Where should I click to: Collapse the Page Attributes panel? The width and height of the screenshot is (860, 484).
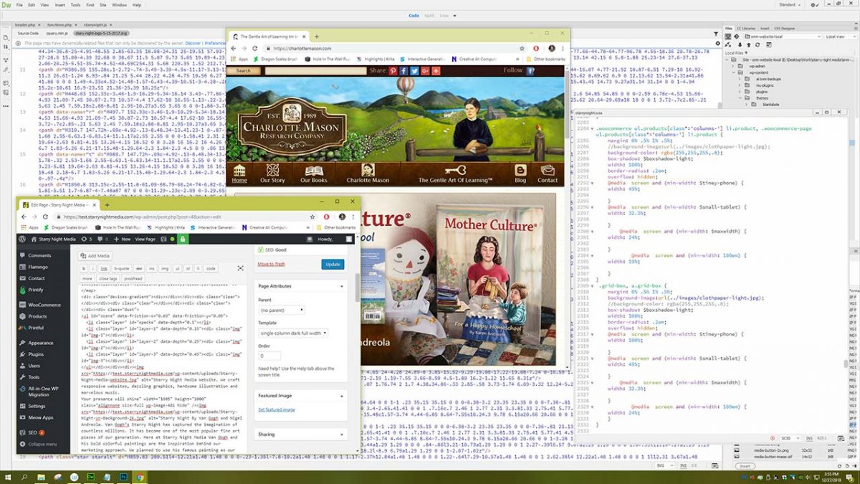tap(342, 285)
